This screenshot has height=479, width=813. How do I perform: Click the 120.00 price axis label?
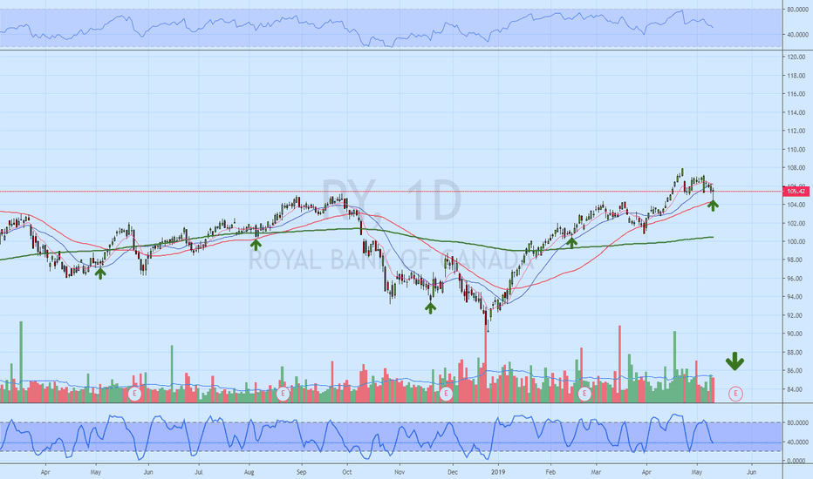point(796,57)
